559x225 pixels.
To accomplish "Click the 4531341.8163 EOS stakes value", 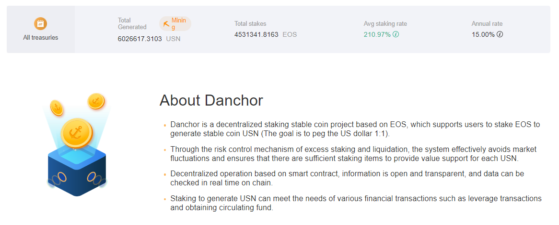I will [266, 34].
